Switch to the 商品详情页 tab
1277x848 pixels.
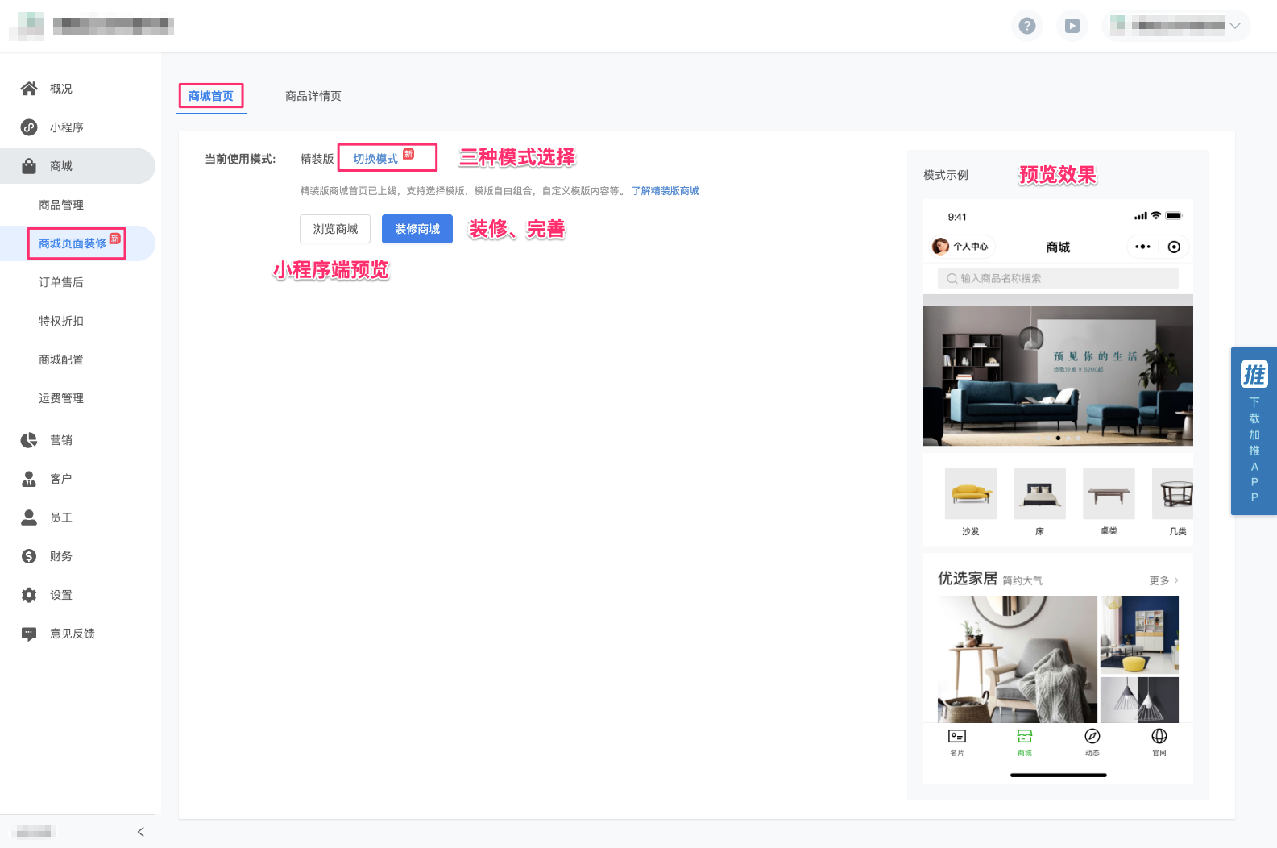coord(313,96)
